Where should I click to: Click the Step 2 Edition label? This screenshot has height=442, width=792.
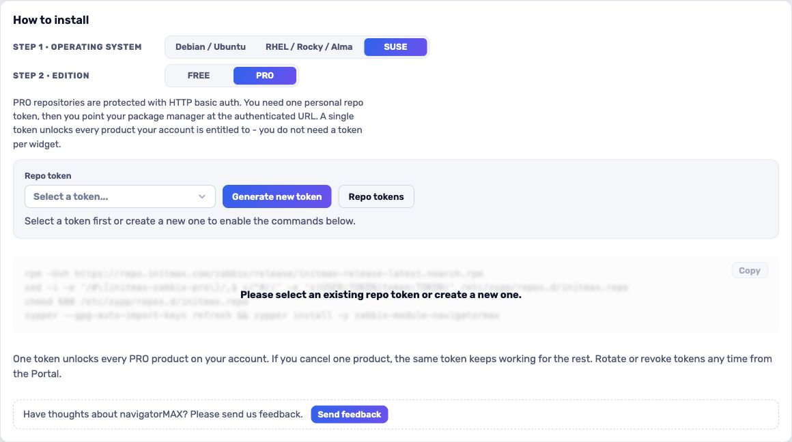(x=51, y=76)
